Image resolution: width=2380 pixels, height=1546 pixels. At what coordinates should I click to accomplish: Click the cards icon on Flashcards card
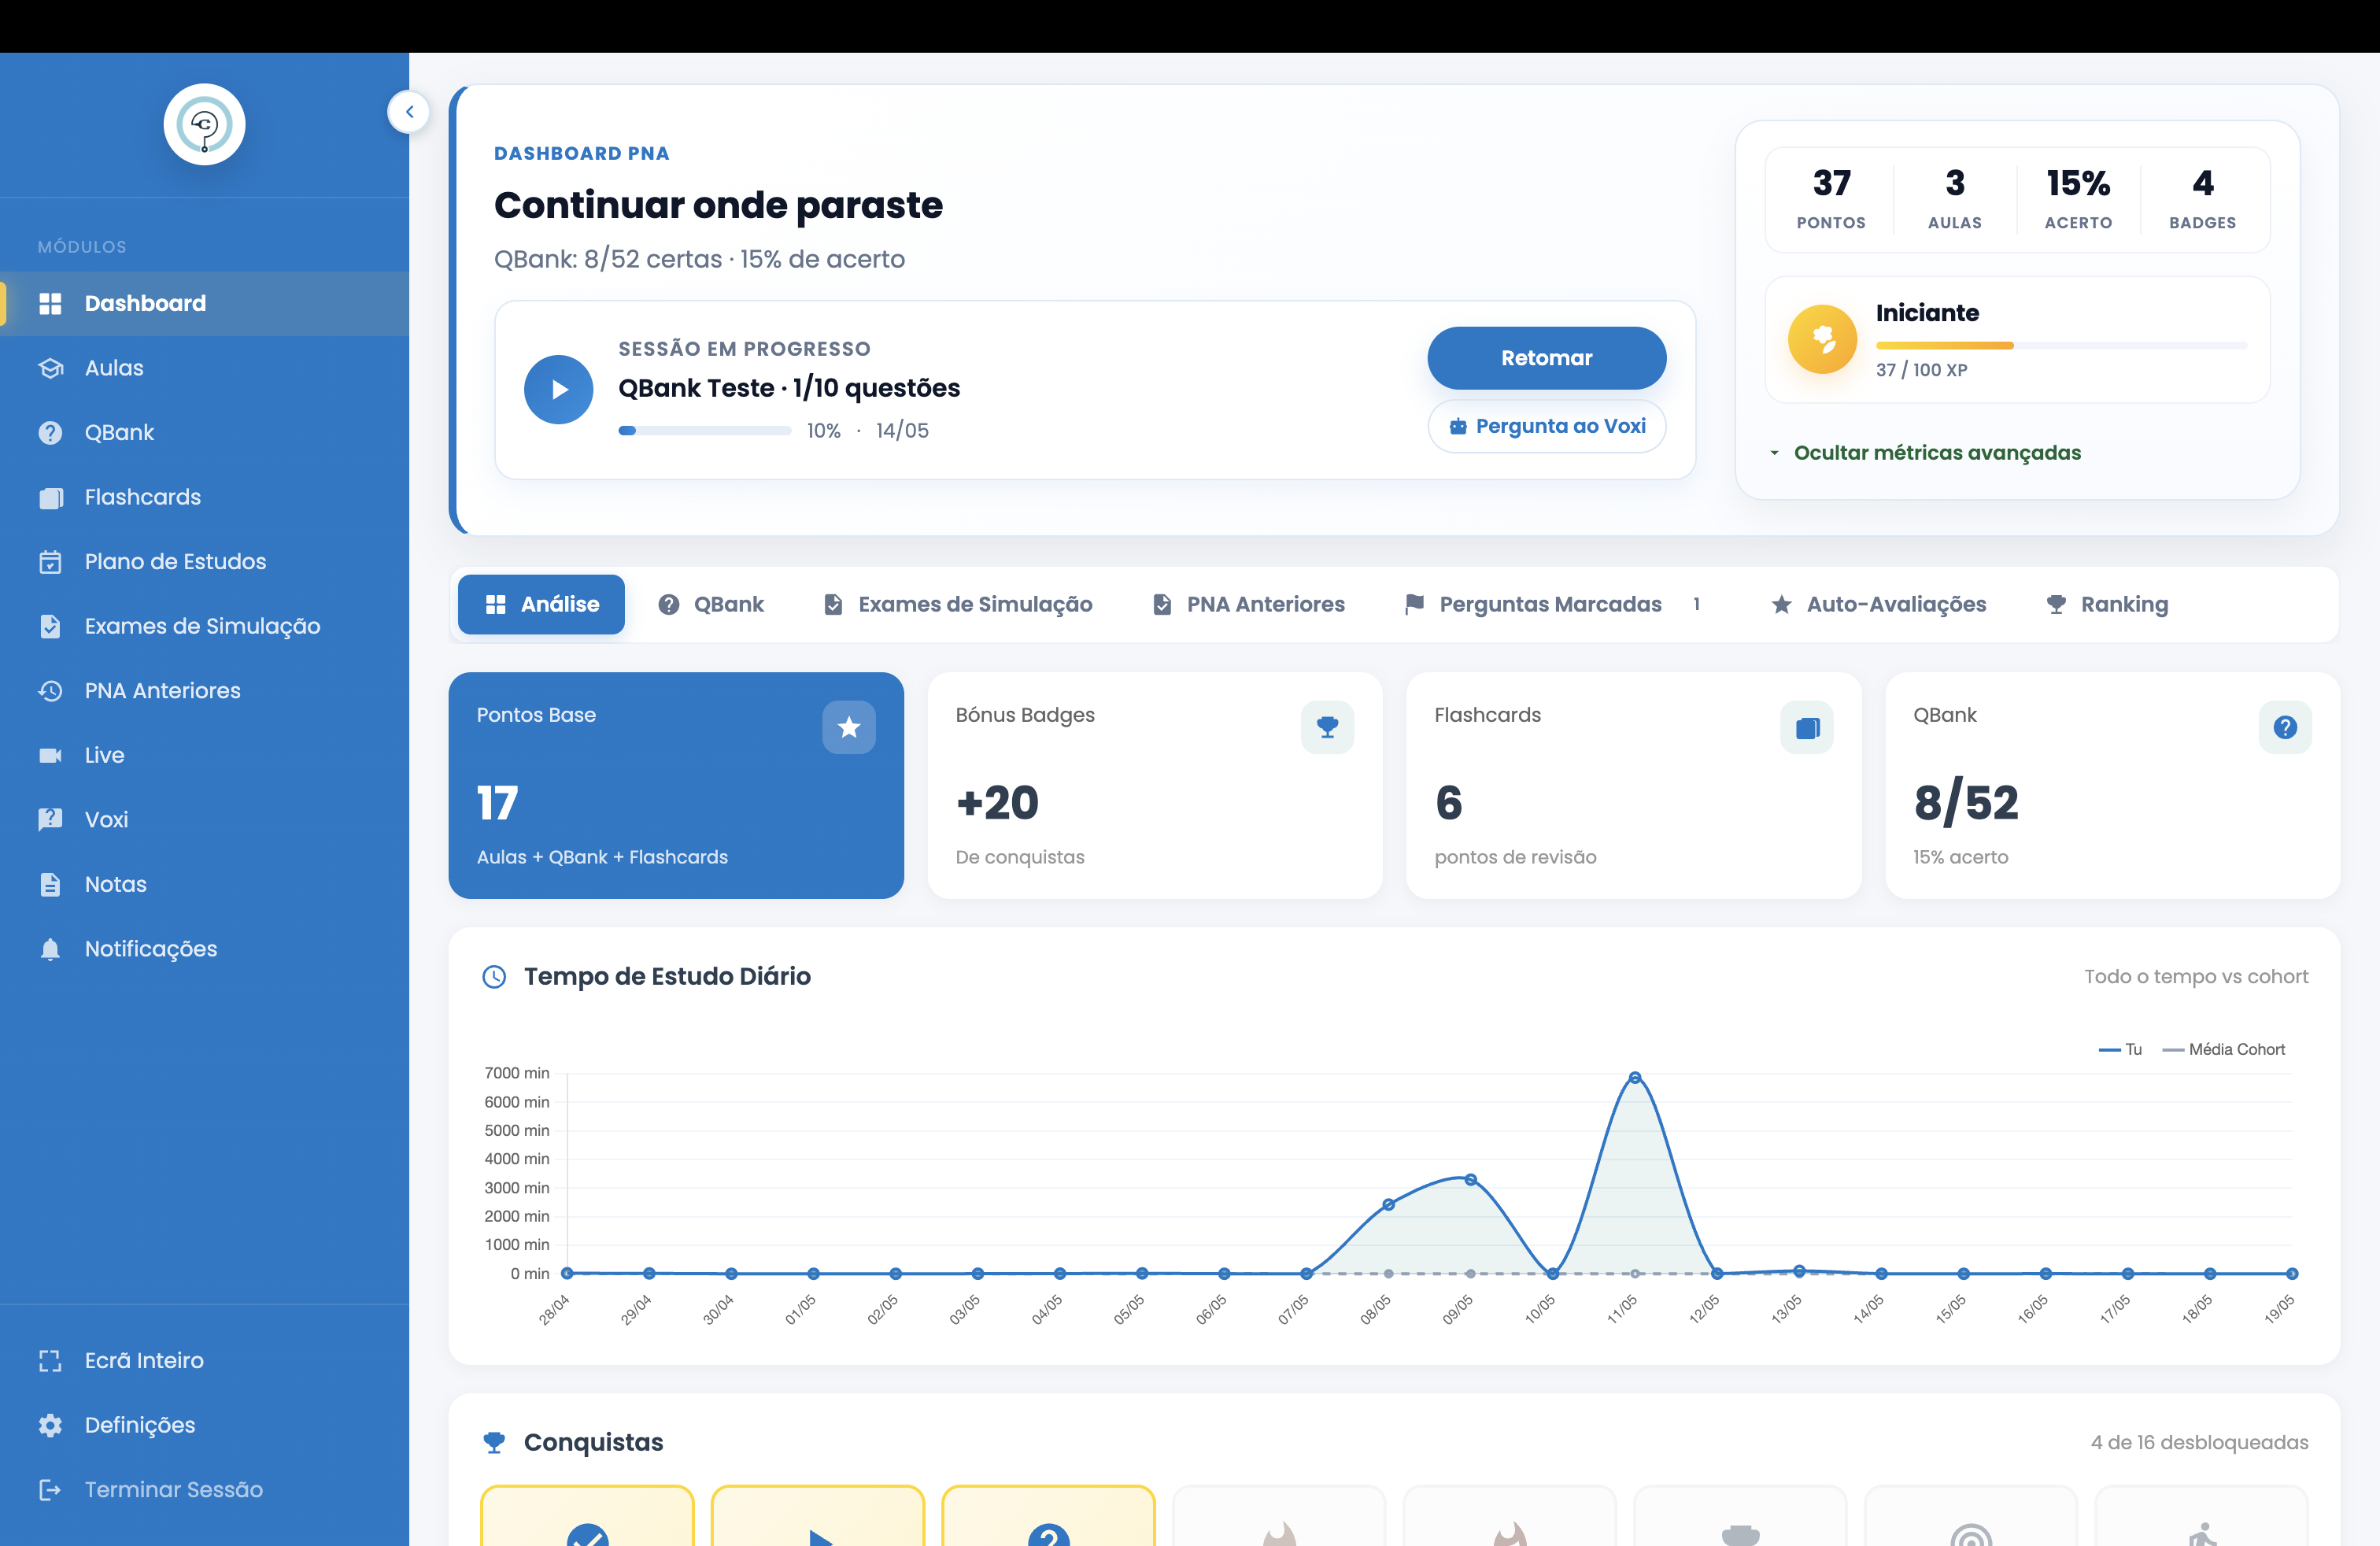pyautogui.click(x=1806, y=727)
